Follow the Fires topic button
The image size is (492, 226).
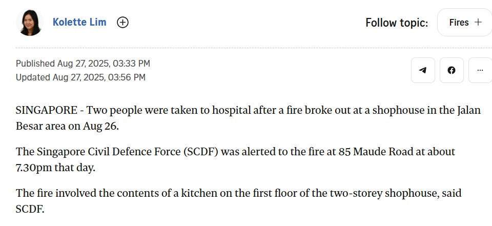click(x=465, y=22)
